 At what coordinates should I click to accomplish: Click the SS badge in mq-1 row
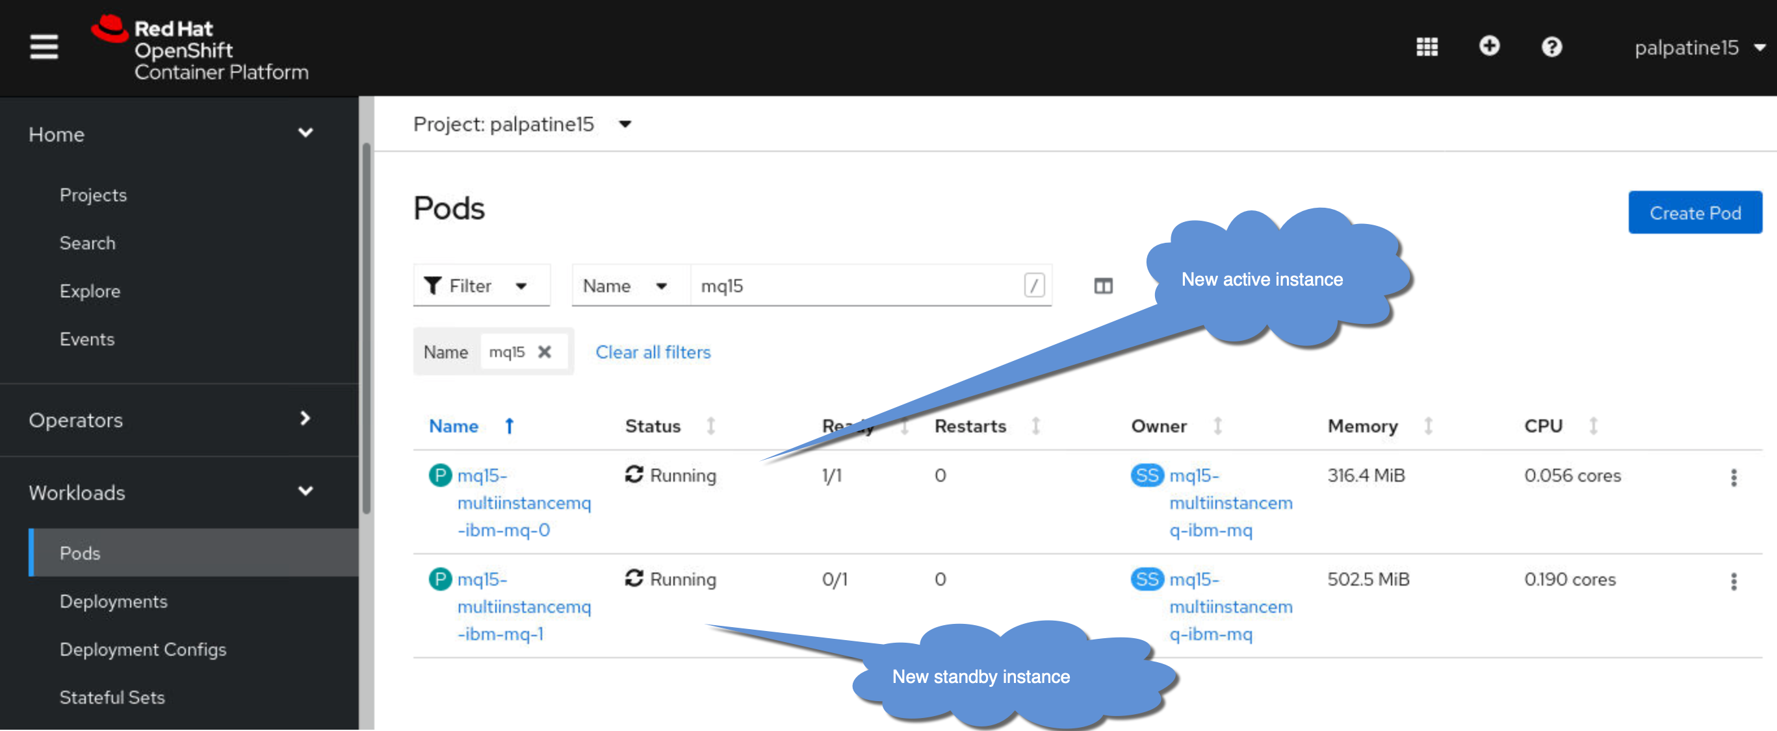click(1147, 580)
